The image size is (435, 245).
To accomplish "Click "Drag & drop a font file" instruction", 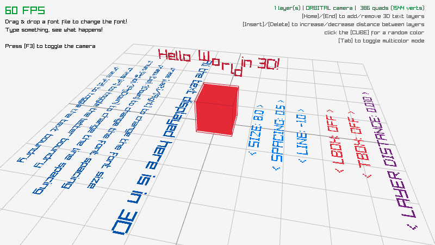I will coord(66,22).
